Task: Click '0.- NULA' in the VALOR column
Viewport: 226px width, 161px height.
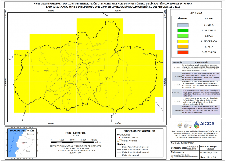Action: coord(209,25)
